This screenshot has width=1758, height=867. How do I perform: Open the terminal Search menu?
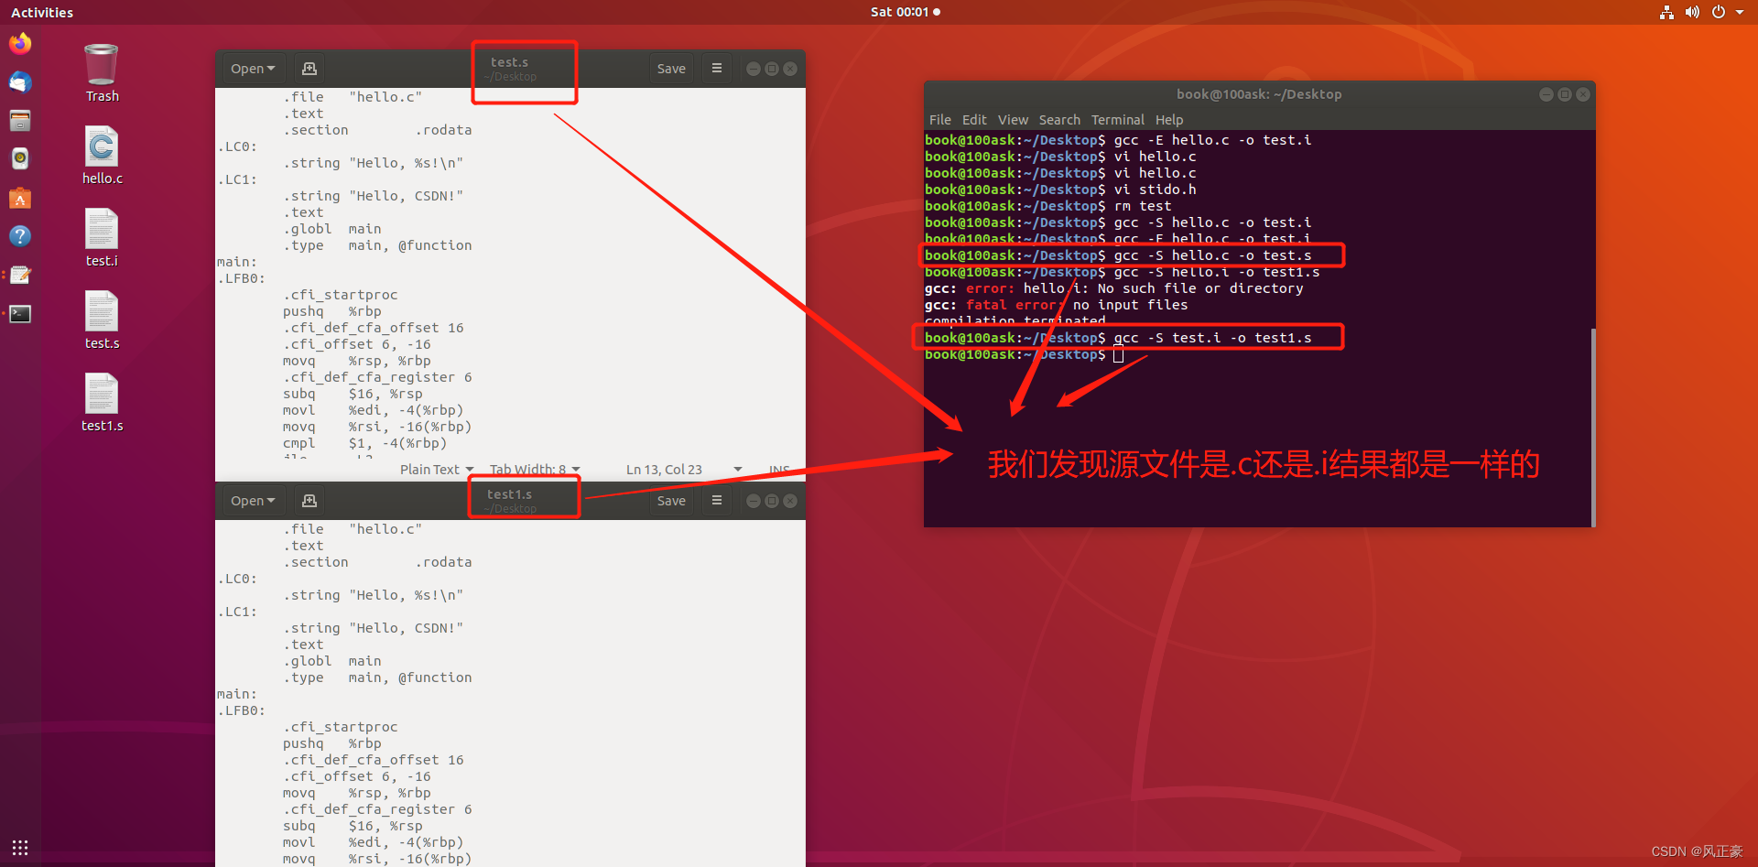[1059, 120]
